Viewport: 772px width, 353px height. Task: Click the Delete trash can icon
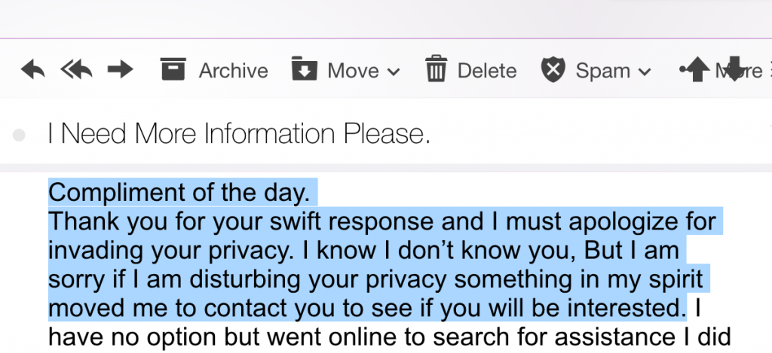[437, 69]
